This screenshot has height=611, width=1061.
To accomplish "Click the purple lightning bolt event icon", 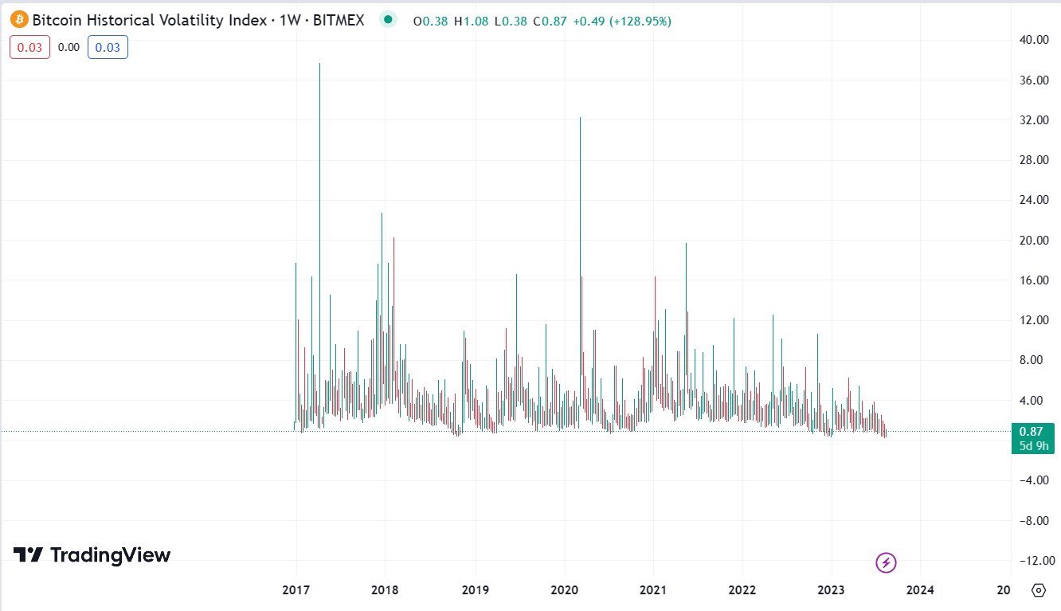I will [x=886, y=563].
